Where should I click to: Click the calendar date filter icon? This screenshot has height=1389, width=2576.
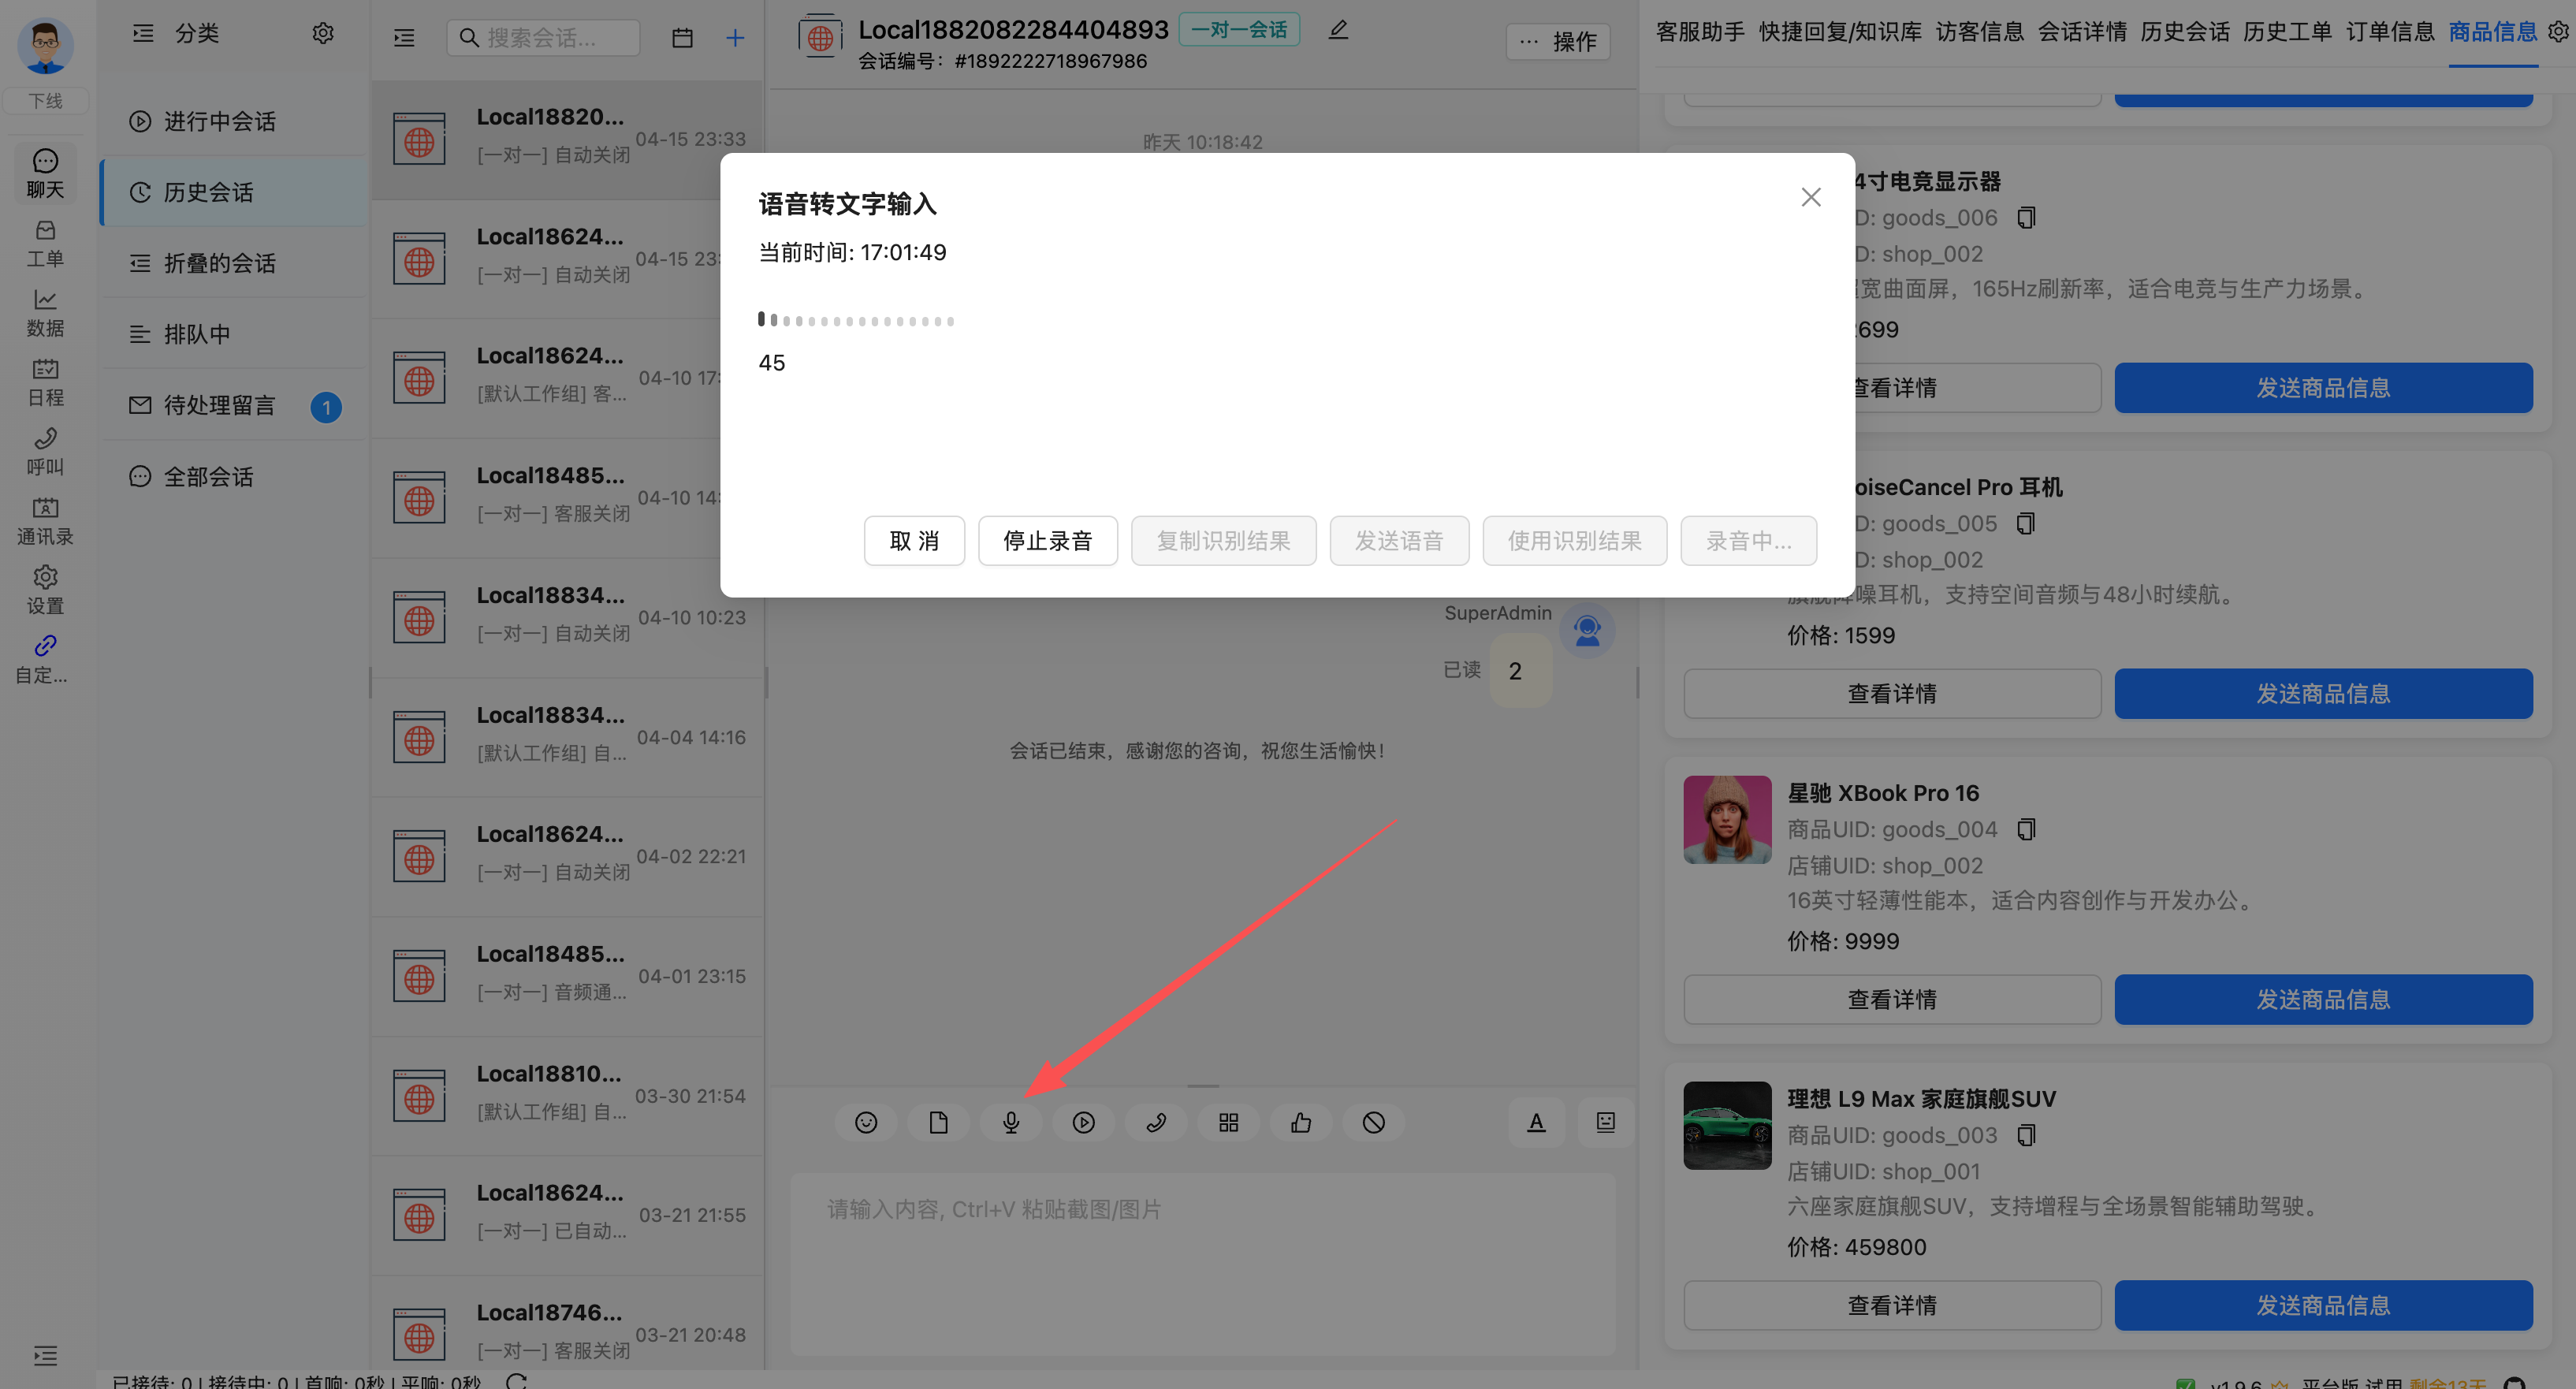coord(682,38)
